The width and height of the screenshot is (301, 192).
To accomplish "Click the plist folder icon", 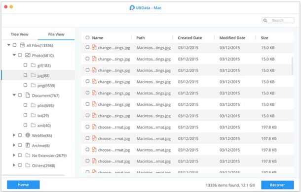I will coord(33,105).
